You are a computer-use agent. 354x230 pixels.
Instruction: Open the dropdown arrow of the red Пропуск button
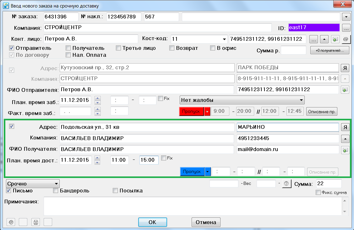207,112
